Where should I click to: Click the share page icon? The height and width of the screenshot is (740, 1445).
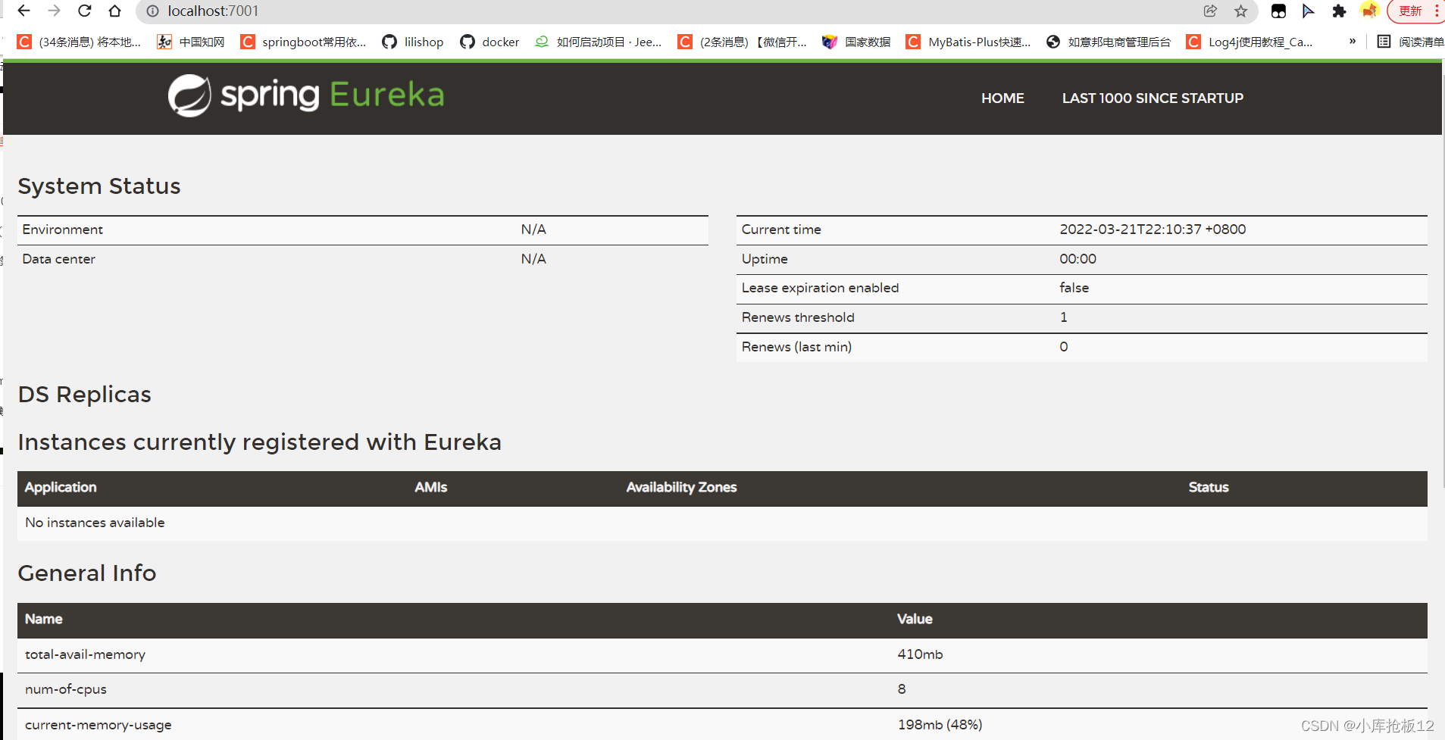tap(1210, 11)
